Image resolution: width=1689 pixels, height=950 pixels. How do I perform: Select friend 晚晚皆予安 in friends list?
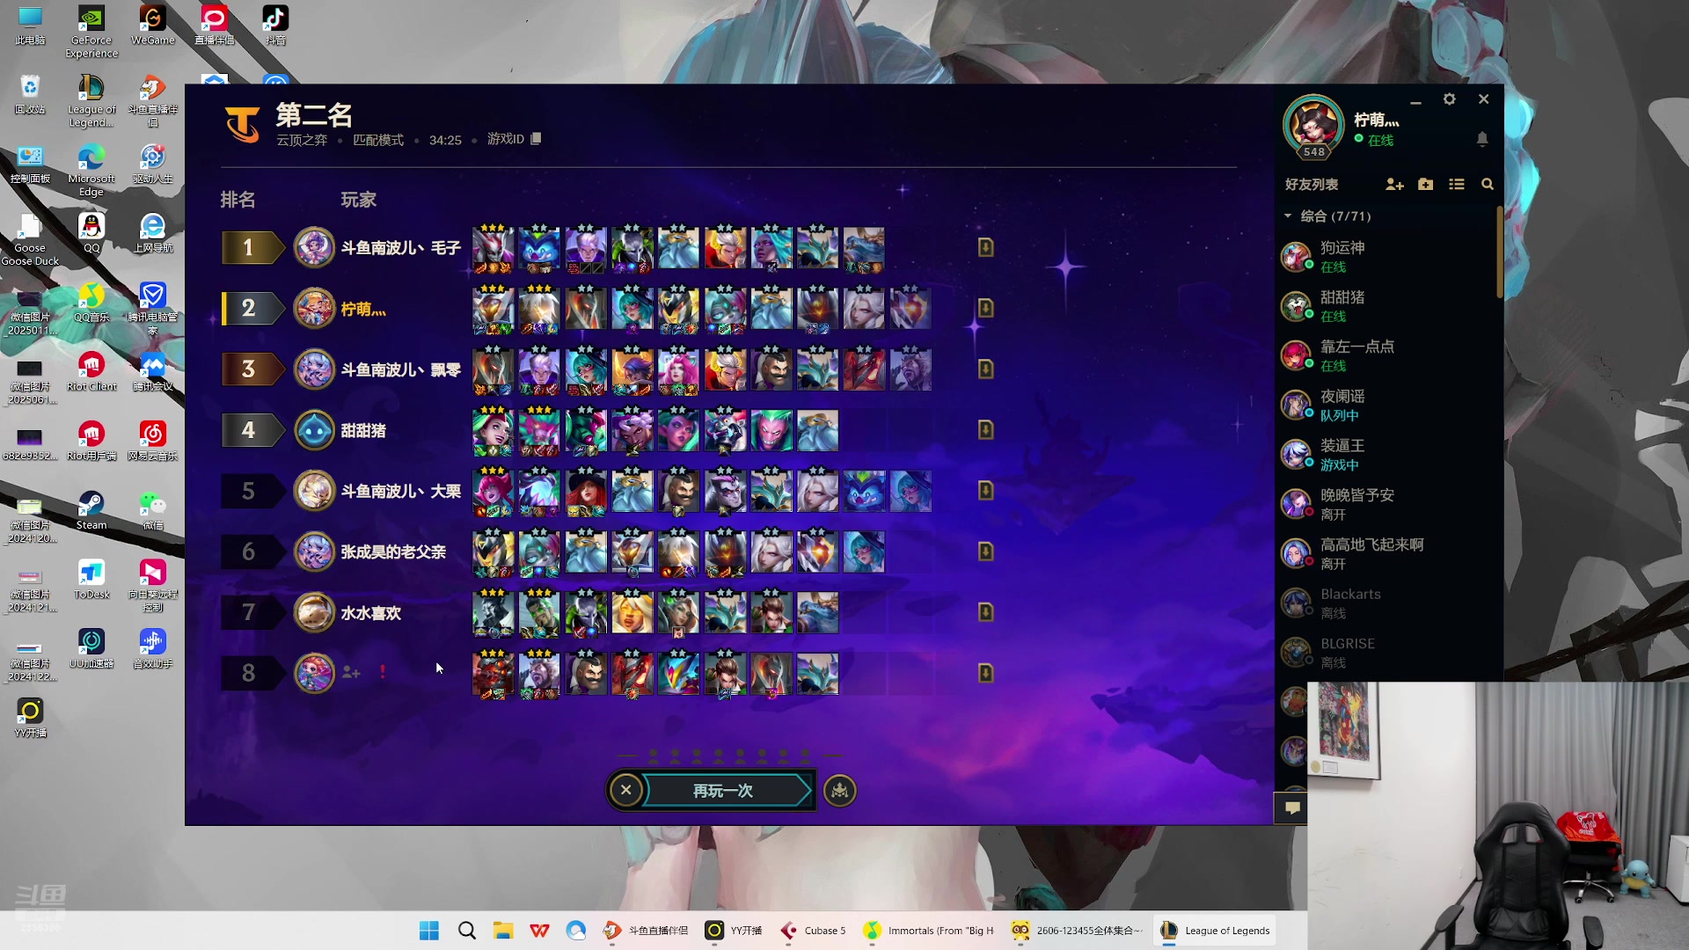point(1386,503)
